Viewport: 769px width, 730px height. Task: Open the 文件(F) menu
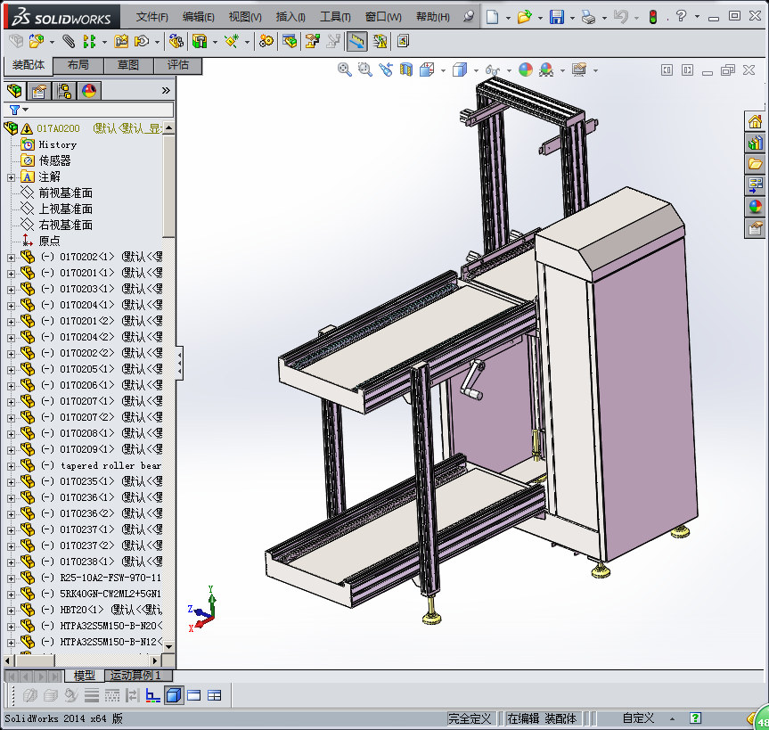coord(152,17)
